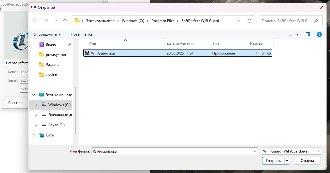Image resolution: width=330 pixels, height=173 pixels.
Task: Open the WiFi product combo in keygen window
Action: (24, 89)
